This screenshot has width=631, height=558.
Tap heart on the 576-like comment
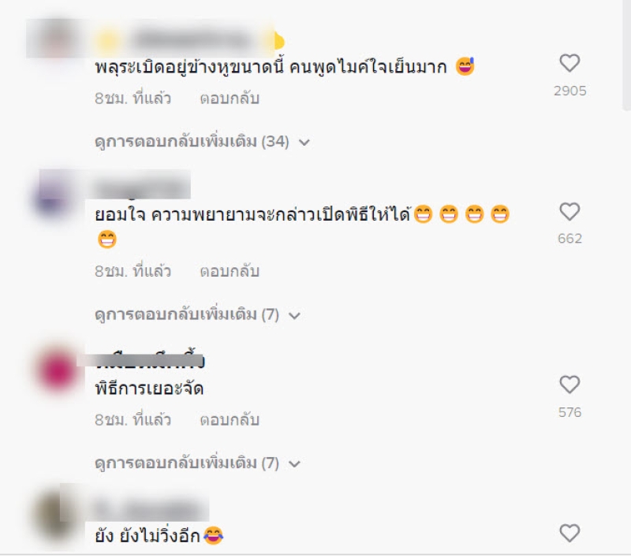[569, 385]
